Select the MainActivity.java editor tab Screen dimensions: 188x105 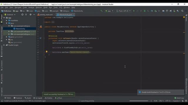click(66, 15)
